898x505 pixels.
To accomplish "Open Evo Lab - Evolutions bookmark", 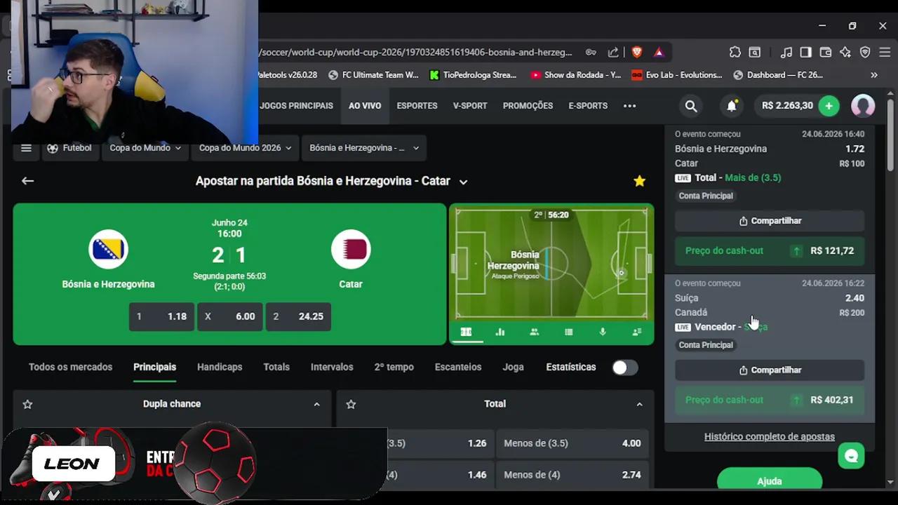I will click(677, 75).
